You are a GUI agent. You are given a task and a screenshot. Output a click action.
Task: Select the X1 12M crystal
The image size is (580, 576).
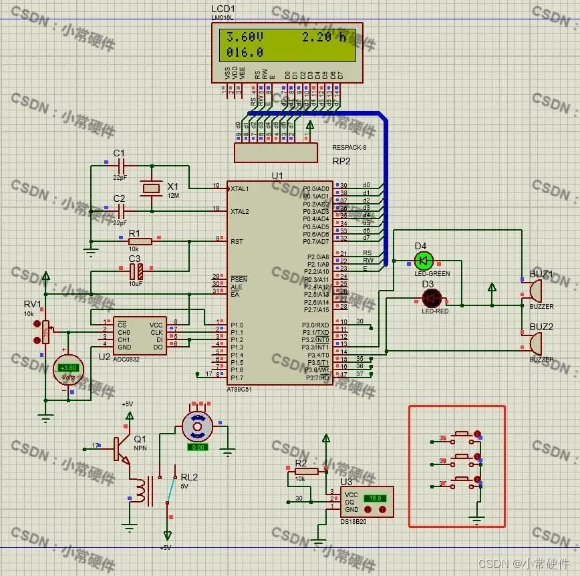pos(151,188)
